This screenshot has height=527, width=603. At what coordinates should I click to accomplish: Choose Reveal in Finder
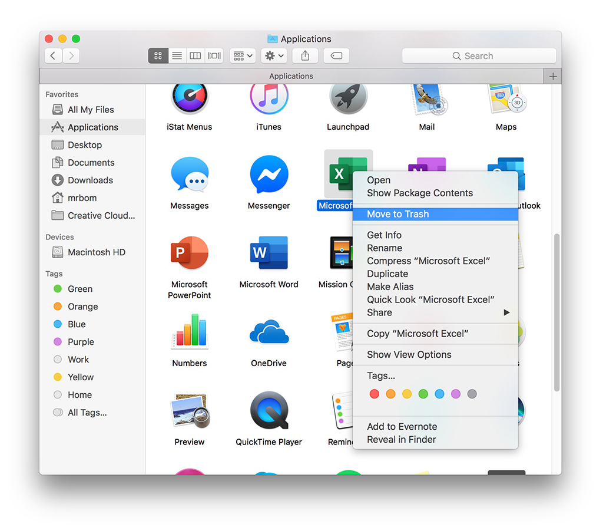(435, 440)
